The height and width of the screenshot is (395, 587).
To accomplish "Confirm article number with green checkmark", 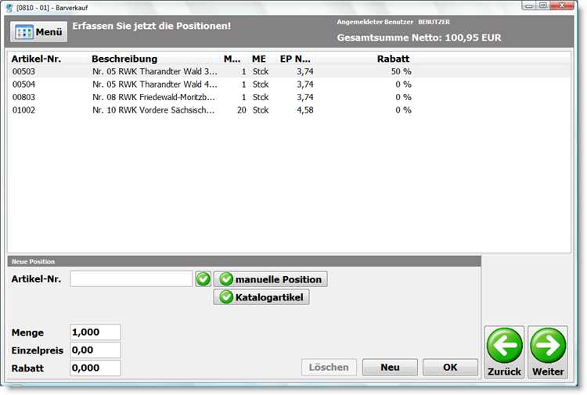I will pyautogui.click(x=203, y=279).
